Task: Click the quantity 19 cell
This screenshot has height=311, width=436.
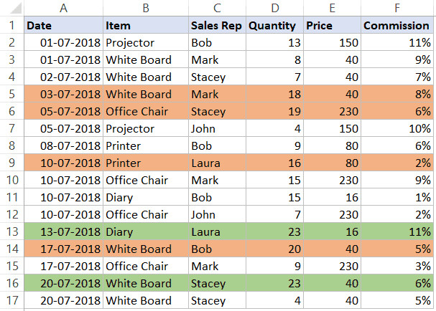Action: click(274, 111)
